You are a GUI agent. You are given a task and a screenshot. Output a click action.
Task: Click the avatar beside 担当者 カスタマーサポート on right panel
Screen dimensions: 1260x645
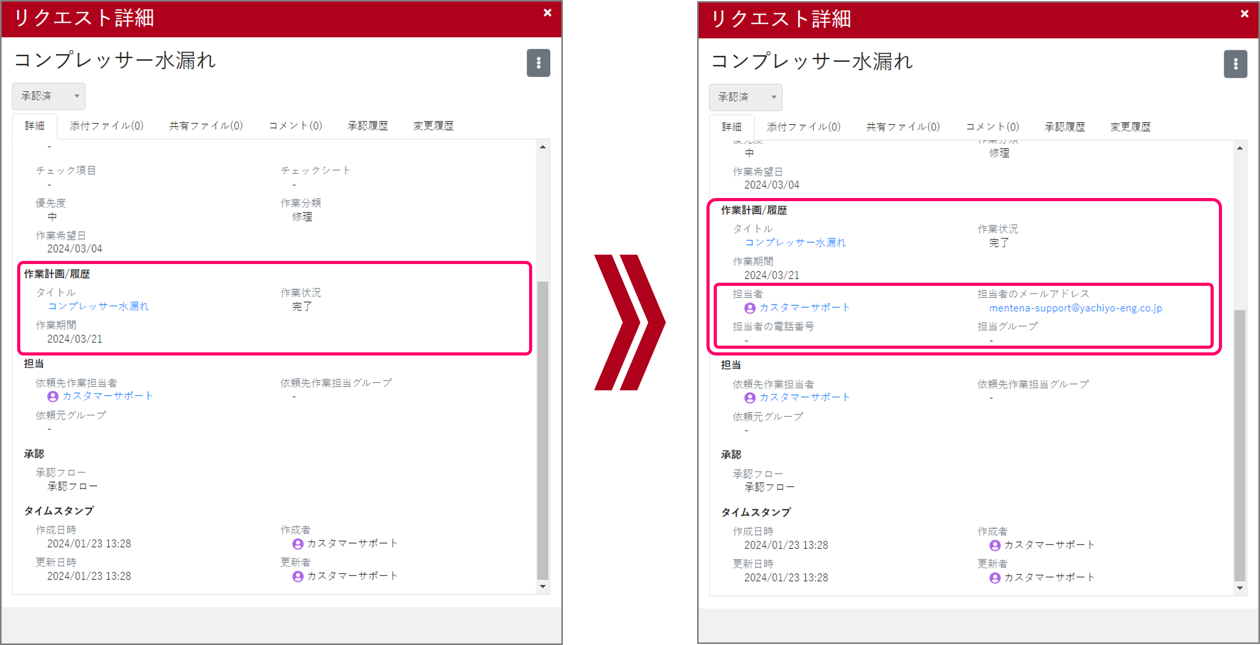(x=750, y=308)
